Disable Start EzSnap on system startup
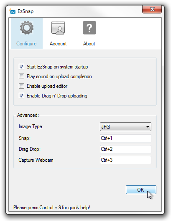The width and height of the screenshot is (171, 221). point(21,67)
